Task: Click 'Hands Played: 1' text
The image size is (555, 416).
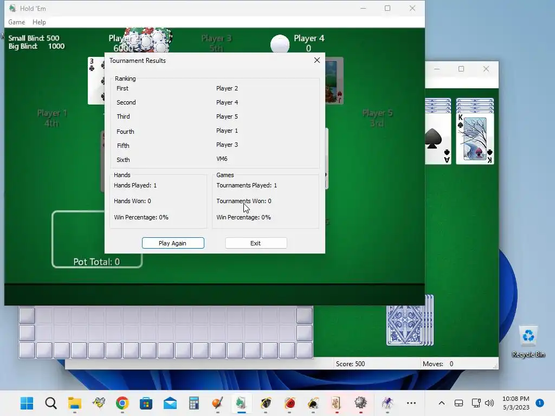Action: click(x=135, y=185)
